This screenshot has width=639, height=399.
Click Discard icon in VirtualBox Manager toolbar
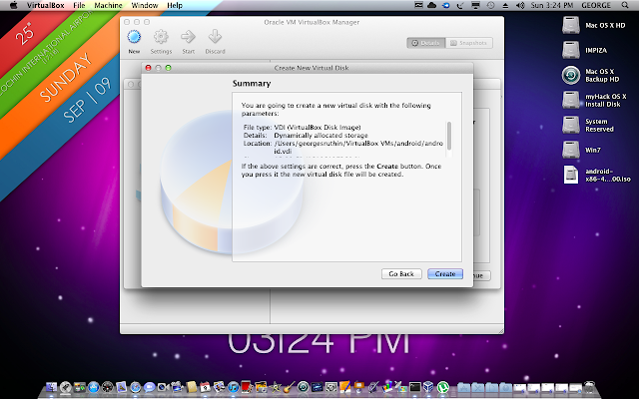pyautogui.click(x=215, y=38)
